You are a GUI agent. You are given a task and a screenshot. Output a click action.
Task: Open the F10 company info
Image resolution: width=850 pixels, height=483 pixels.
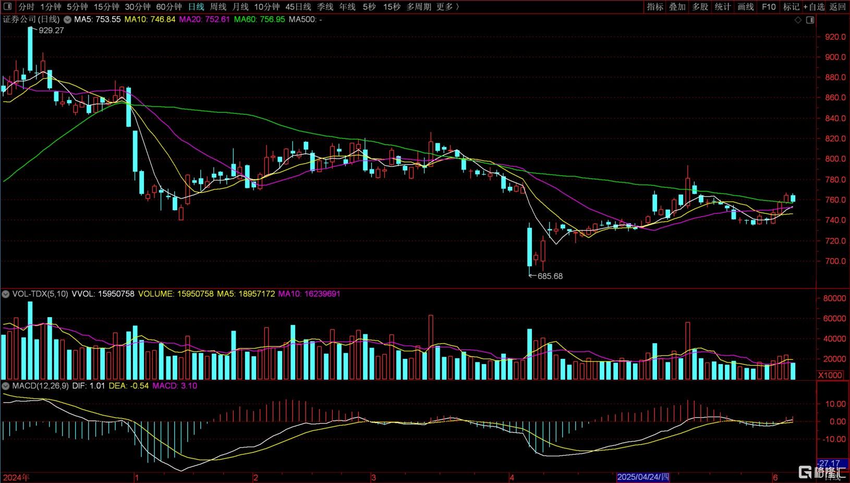click(769, 7)
